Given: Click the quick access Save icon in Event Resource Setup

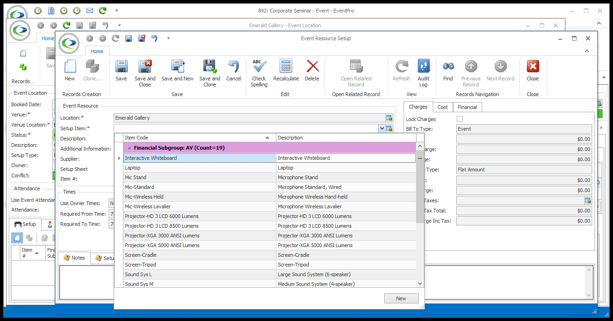Looking at the screenshot, I should [129, 38].
